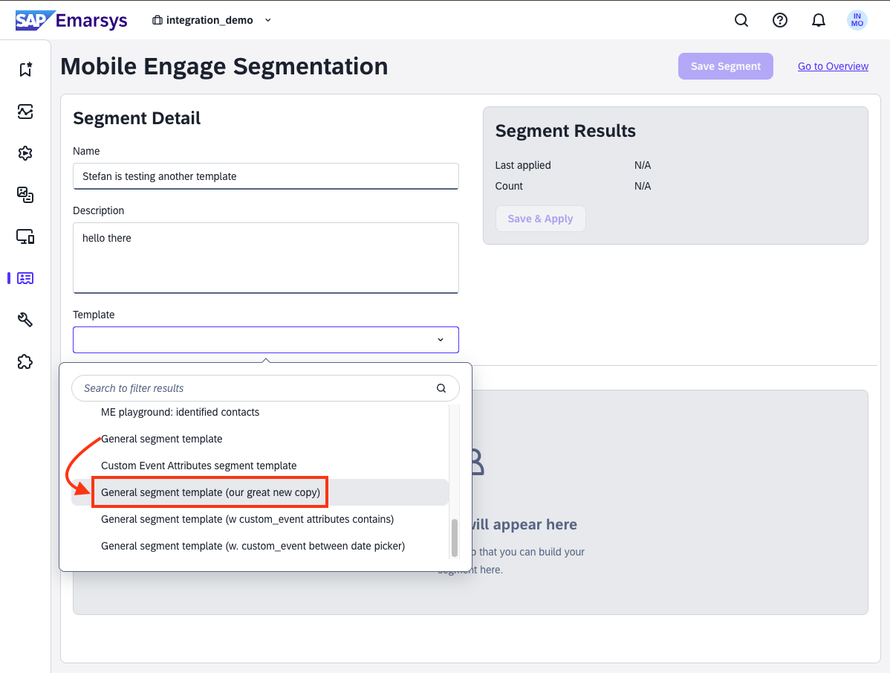
Task: Open the notifications bell
Action: 818,20
